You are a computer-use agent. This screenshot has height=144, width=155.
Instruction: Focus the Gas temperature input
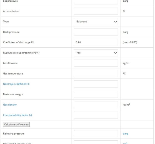coord(96,74)
